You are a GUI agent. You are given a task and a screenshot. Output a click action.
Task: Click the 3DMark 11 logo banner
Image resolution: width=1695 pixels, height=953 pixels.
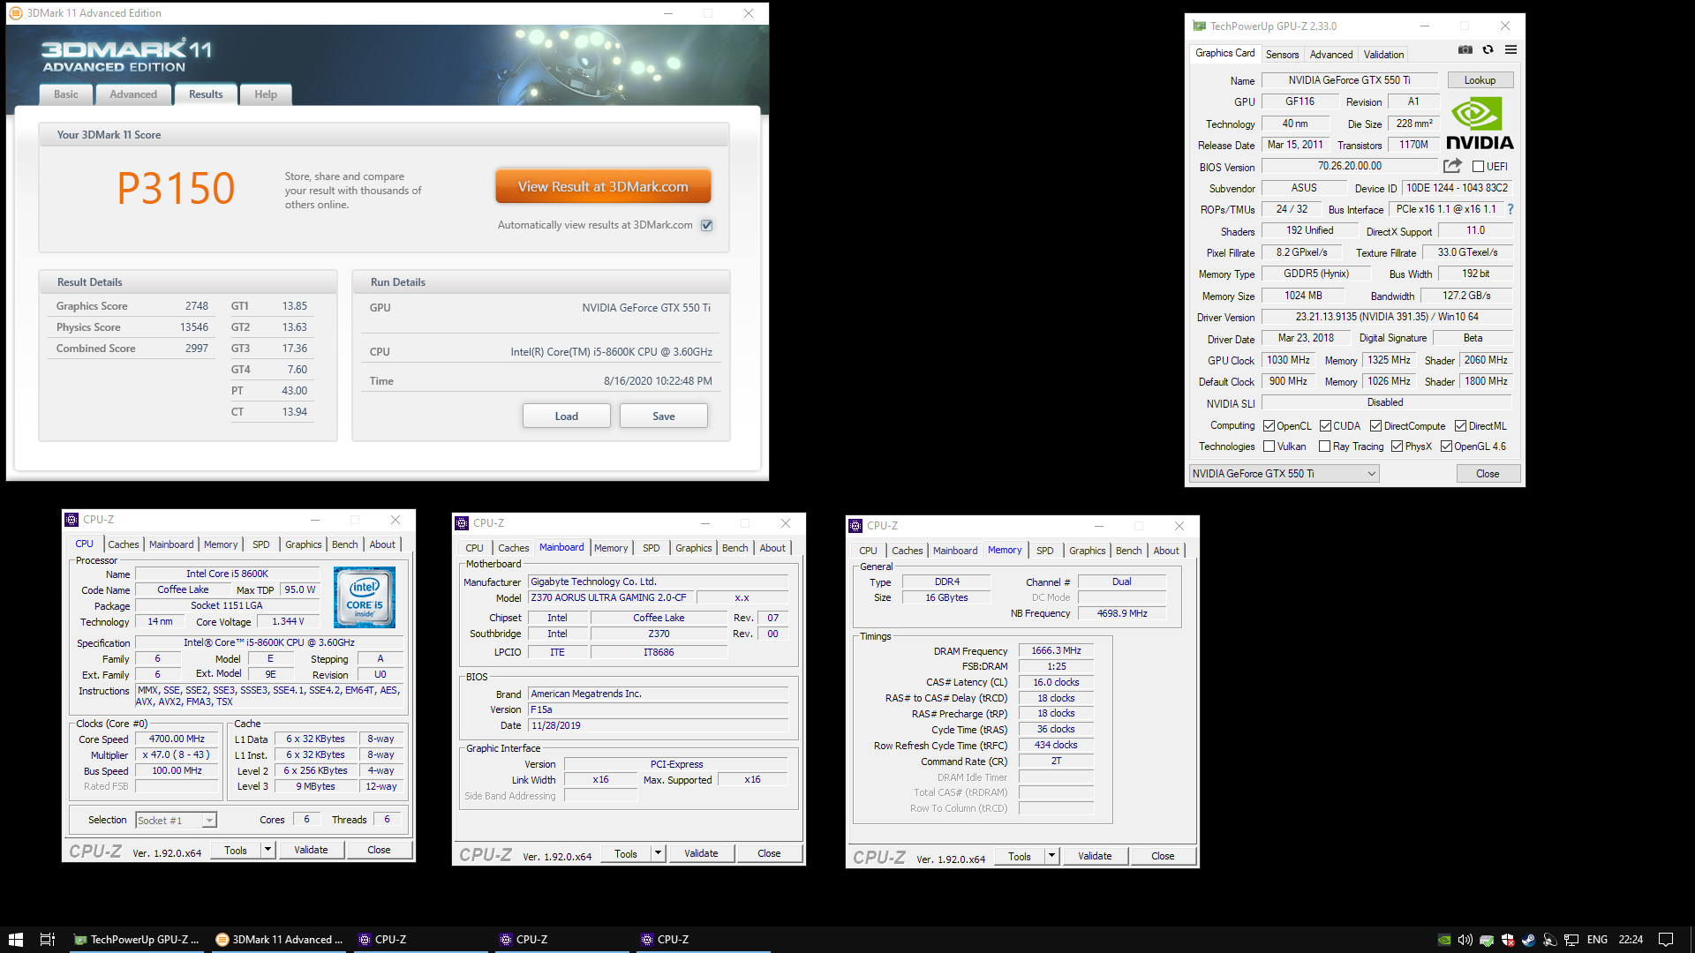pos(126,56)
